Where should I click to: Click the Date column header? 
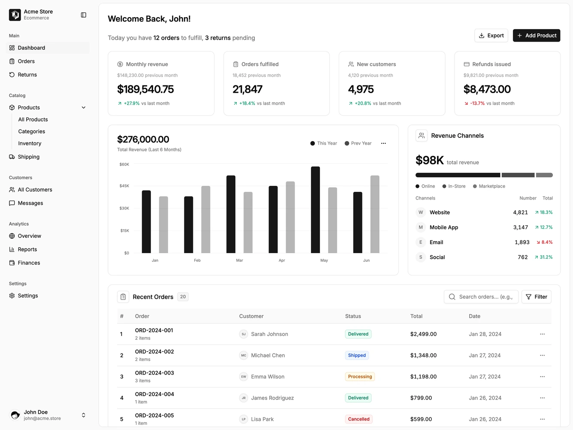(x=474, y=316)
